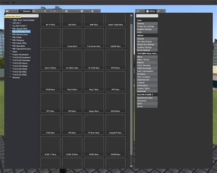Image resolution: width=217 pixels, height=173 pixels.
Task: Open the Tools tab wrench icon
Action: tap(138, 11)
